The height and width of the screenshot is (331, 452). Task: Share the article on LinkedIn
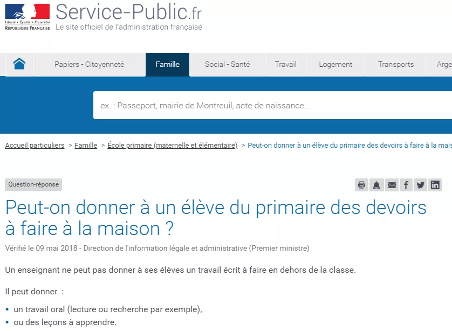pyautogui.click(x=435, y=185)
